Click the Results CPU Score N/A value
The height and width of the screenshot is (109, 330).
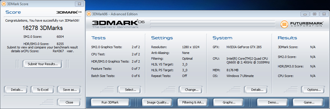point(313,76)
